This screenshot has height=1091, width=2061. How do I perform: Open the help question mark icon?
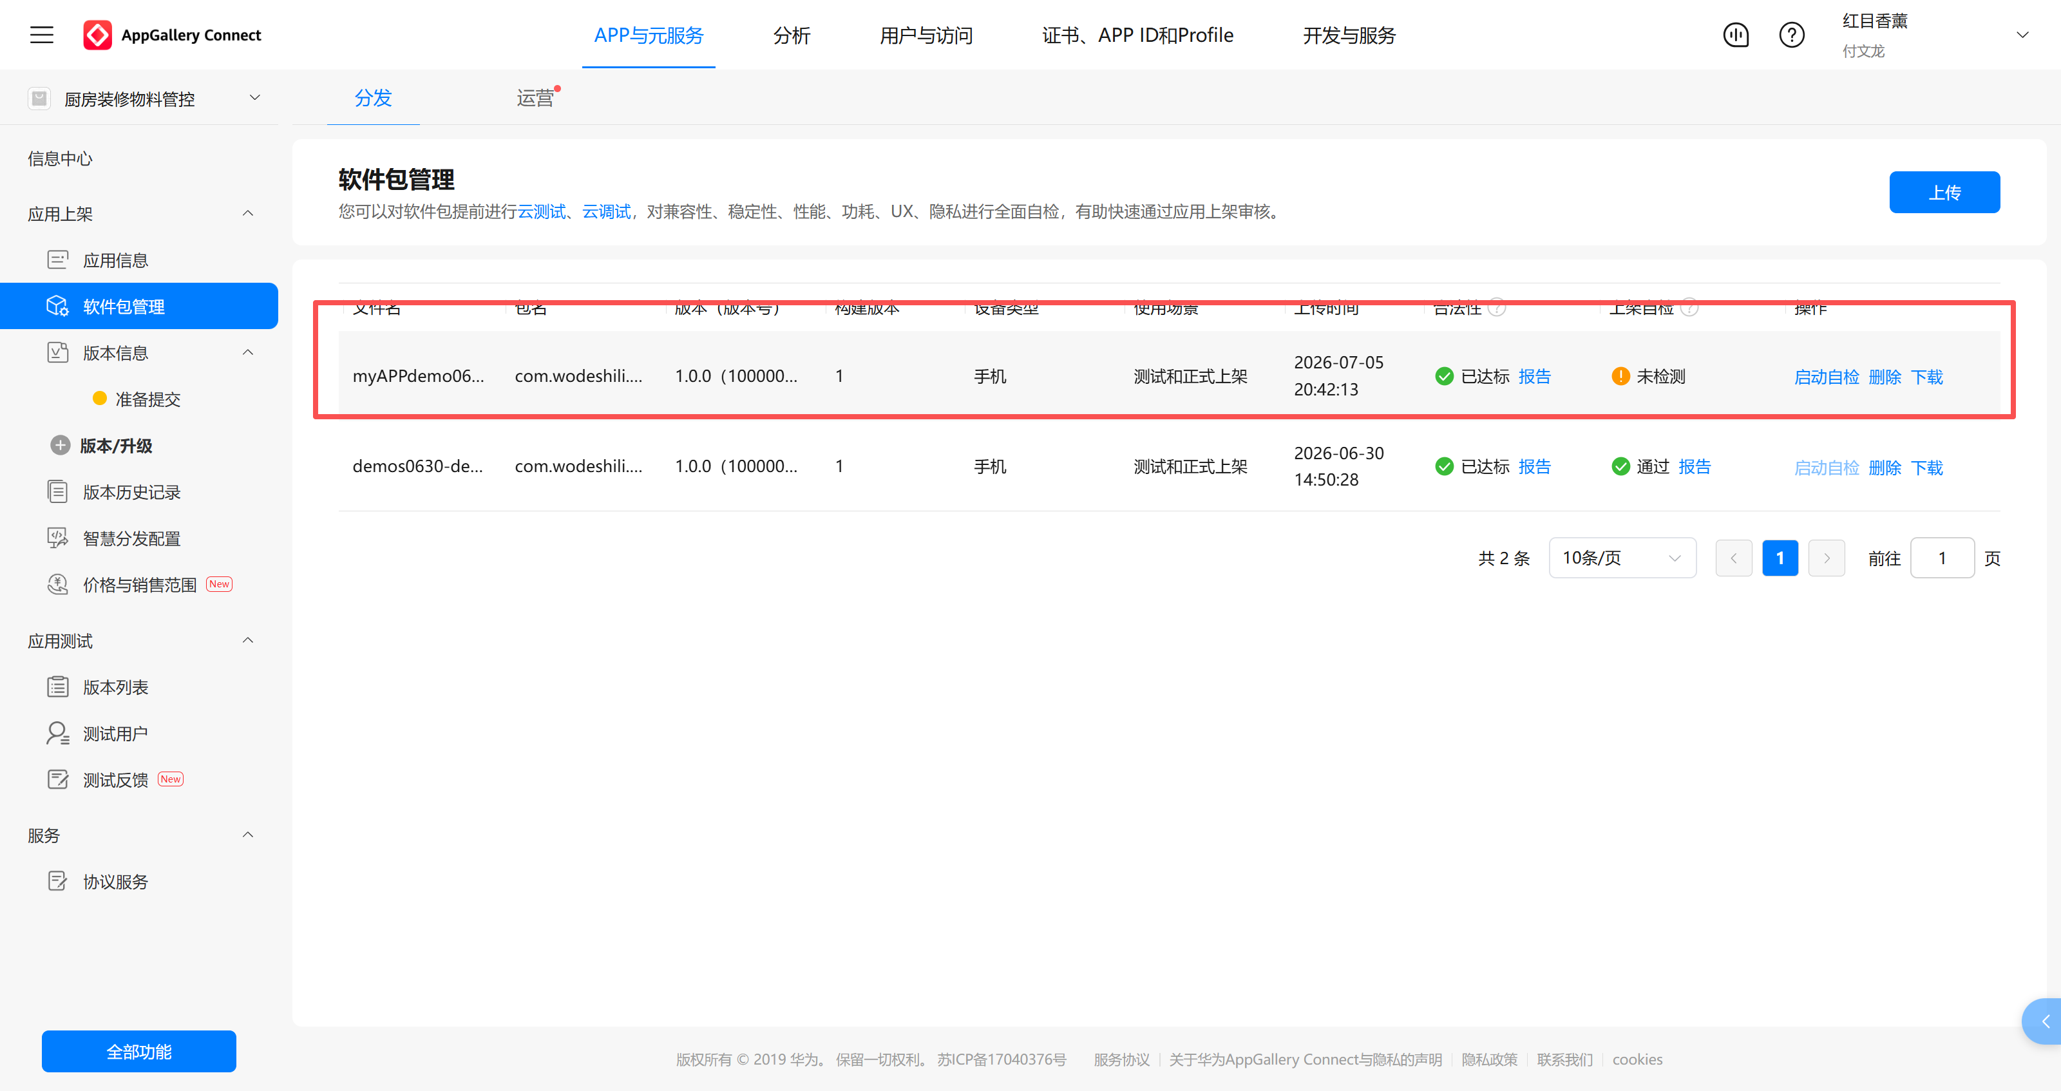pos(1791,34)
